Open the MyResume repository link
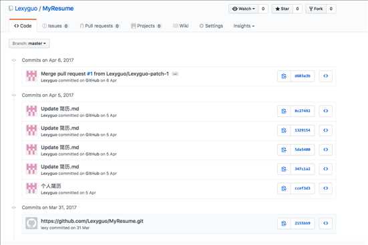The image size is (368, 245). 58,9
